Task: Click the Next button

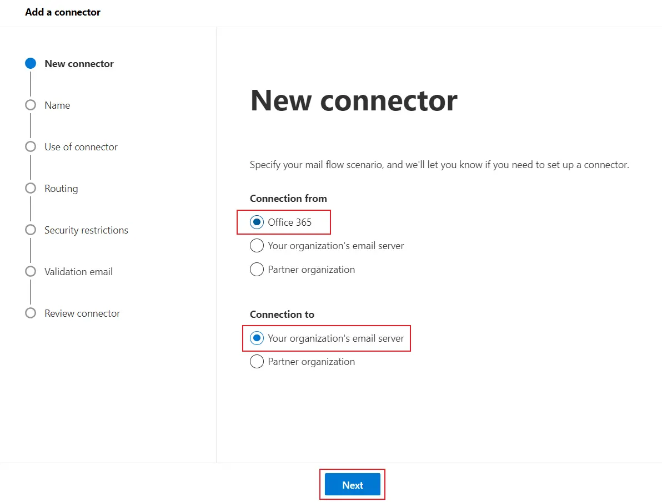Action: pos(352,484)
